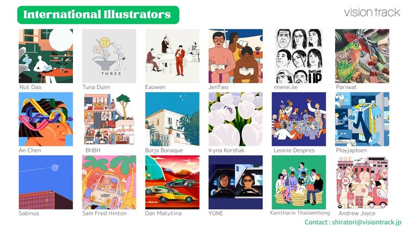
Task: Select nnene.iie's black and white faces
Action: pos(299,56)
